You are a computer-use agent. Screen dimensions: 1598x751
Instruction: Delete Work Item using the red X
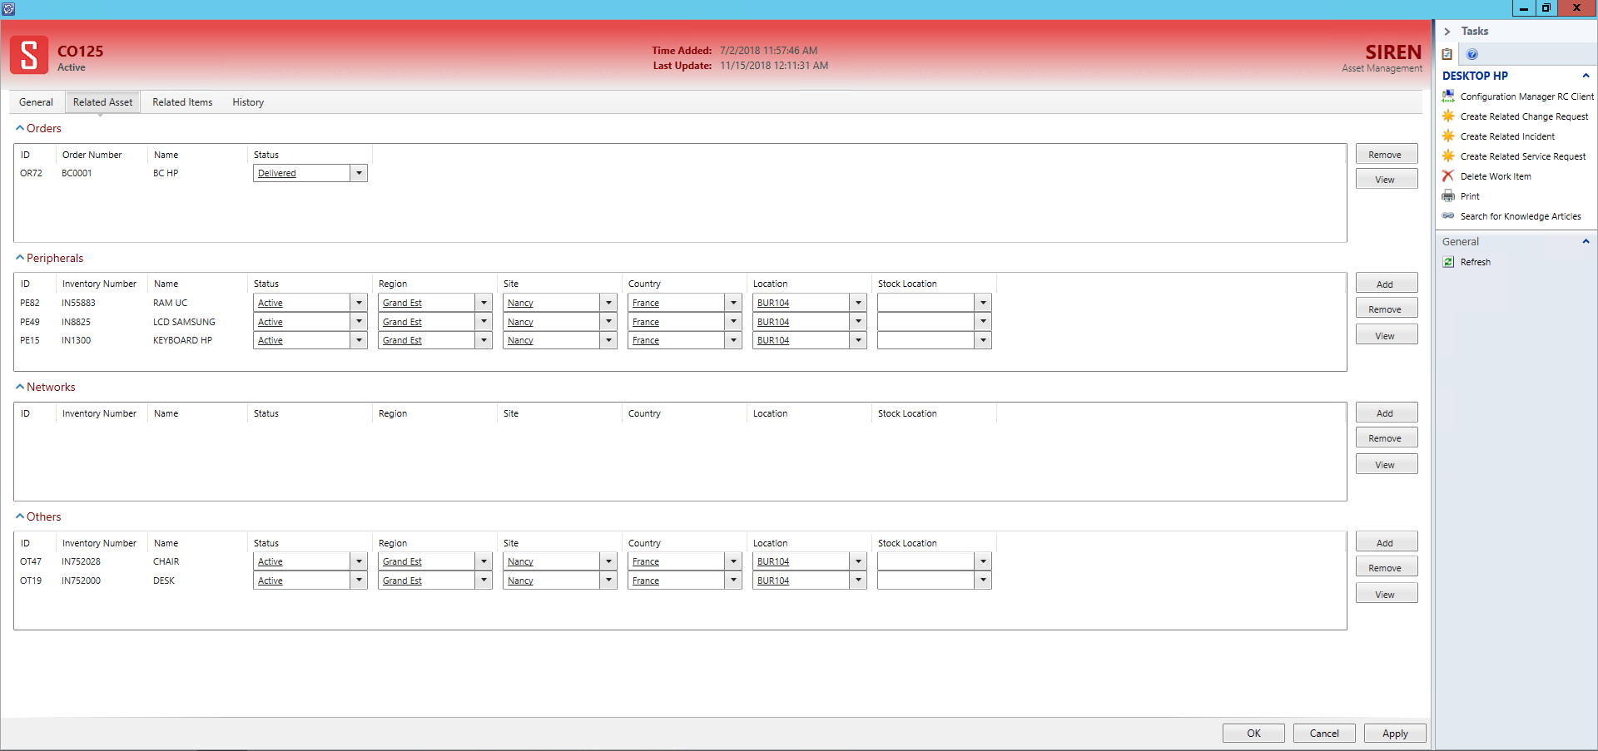pos(1495,176)
